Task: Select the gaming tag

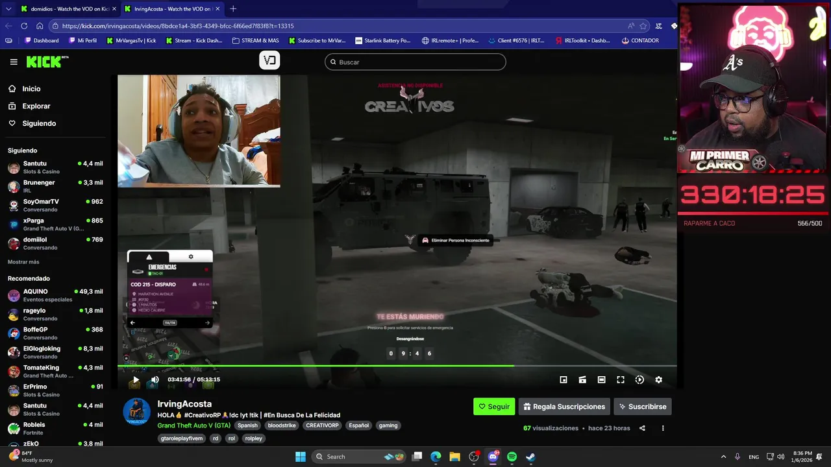Action: click(388, 425)
